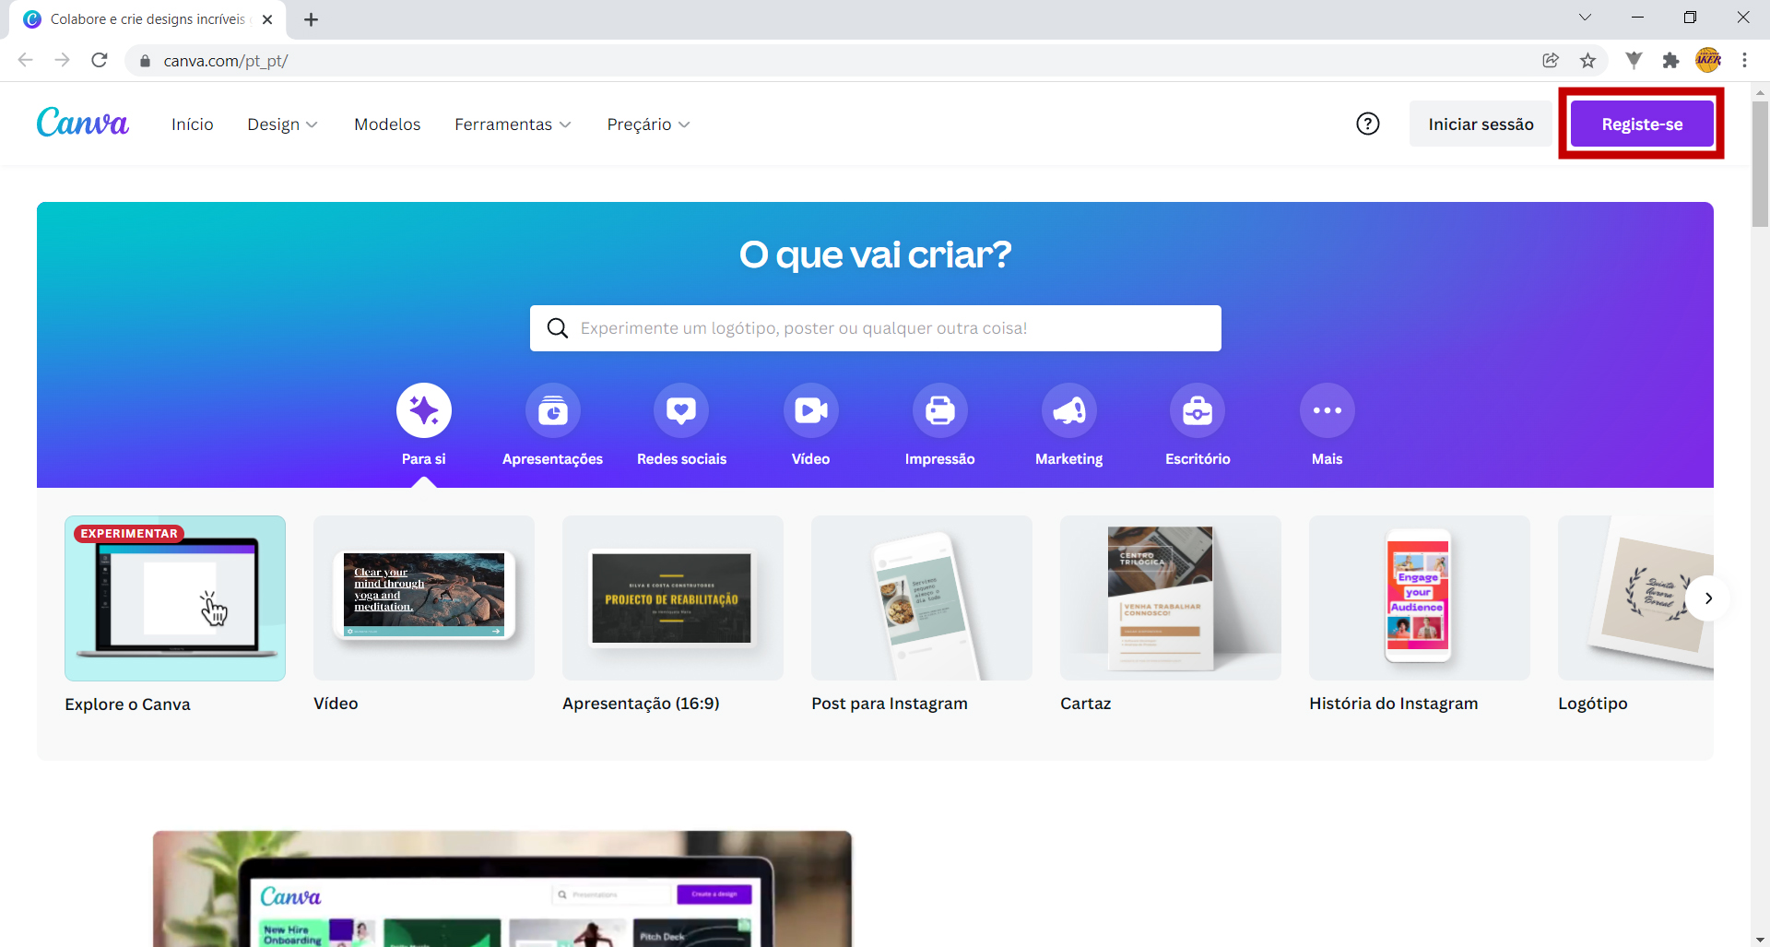
Task: Focus the design search field
Action: pos(876,328)
